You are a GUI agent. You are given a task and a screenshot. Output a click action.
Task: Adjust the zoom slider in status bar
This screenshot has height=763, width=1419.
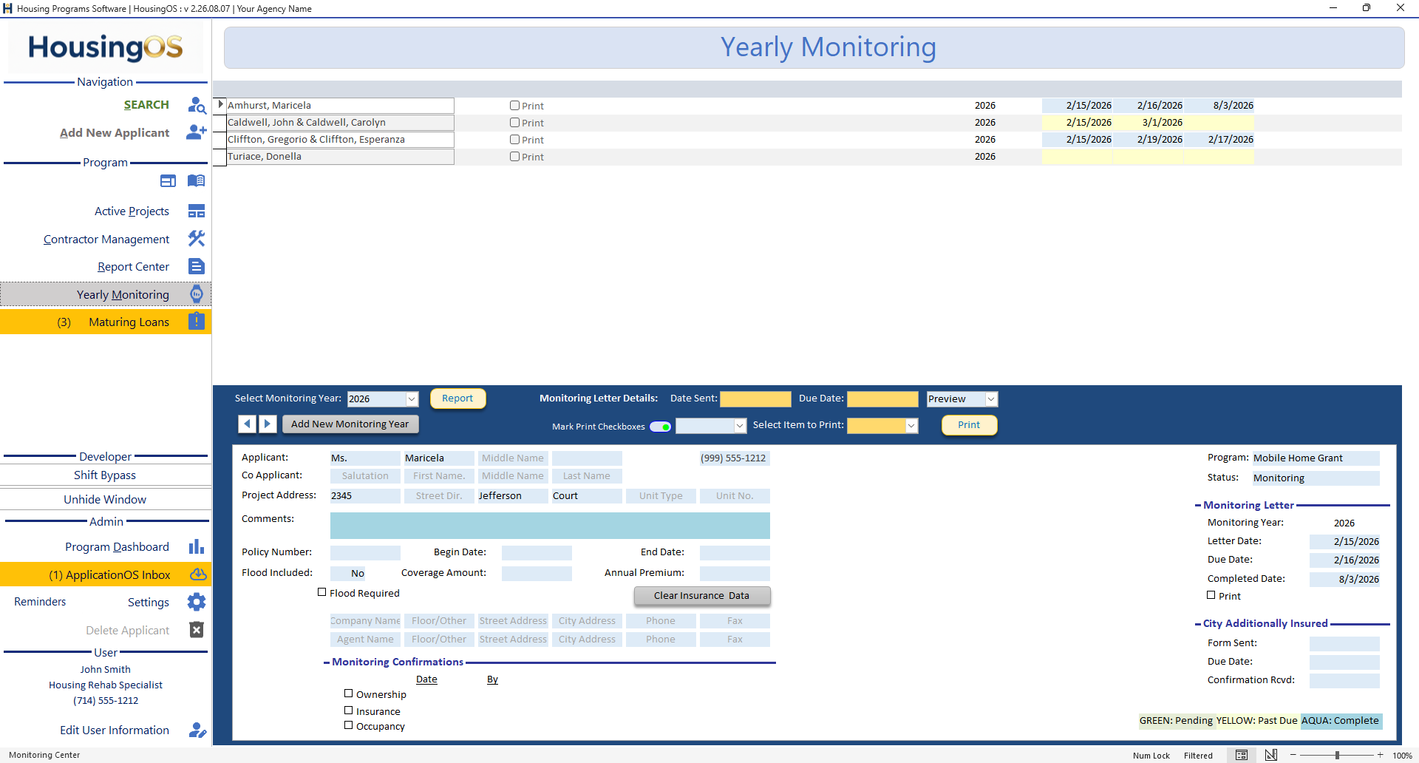coord(1337,755)
